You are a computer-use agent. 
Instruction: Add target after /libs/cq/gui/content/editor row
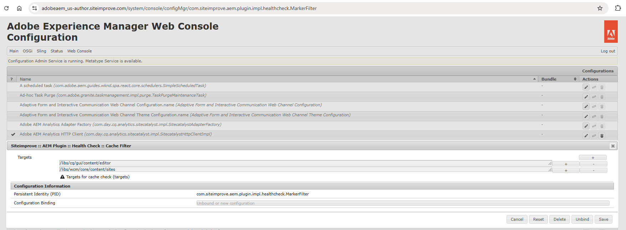tap(566, 164)
